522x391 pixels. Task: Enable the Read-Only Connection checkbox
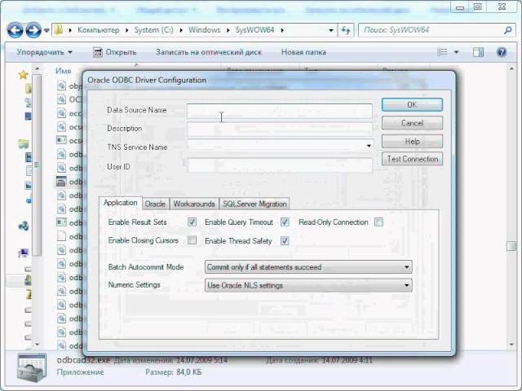point(378,222)
